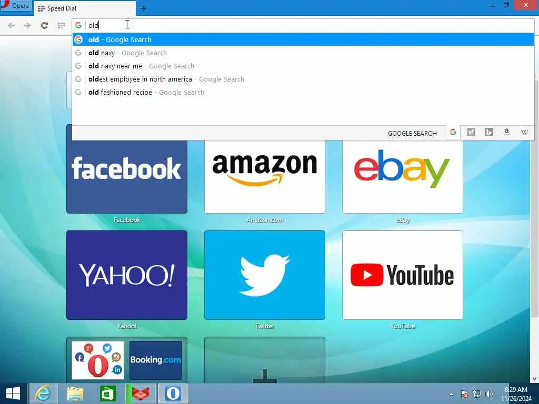Search with Bing engine icon
Screen dimensions: 539x404
point(489,132)
